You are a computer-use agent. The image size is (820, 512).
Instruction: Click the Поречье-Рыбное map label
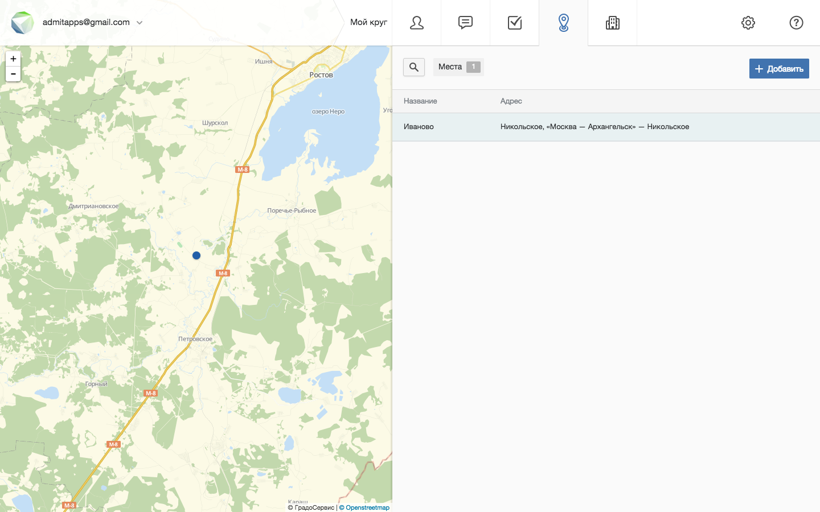pos(292,210)
